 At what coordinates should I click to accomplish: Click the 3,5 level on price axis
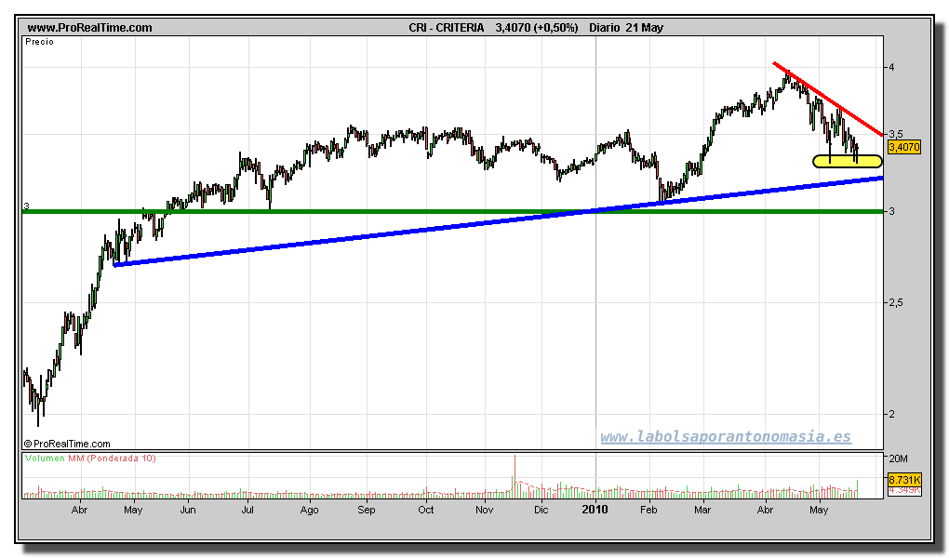tap(895, 134)
